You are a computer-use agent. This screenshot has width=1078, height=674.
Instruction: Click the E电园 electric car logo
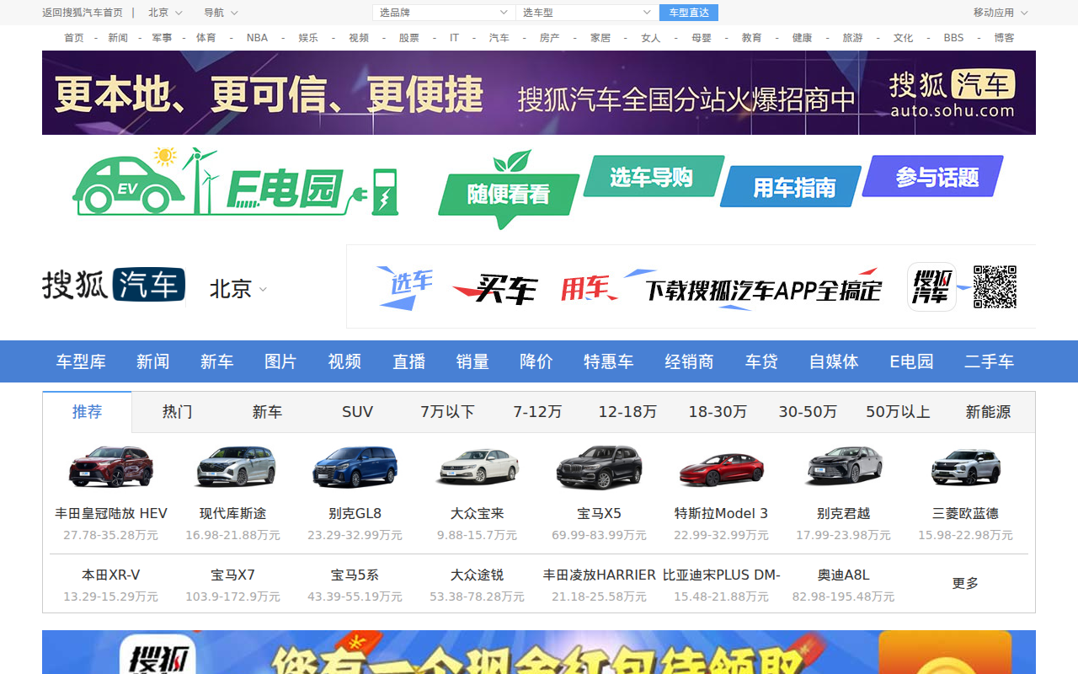(236, 181)
